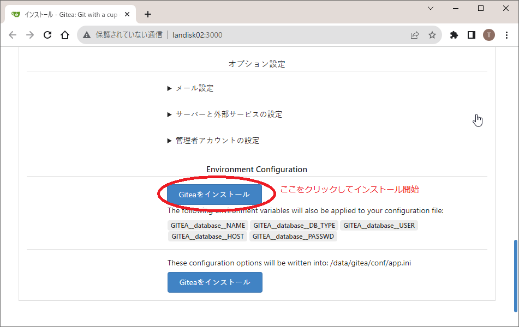Close the Gitea install tab
This screenshot has height=327, width=519.
point(127,14)
